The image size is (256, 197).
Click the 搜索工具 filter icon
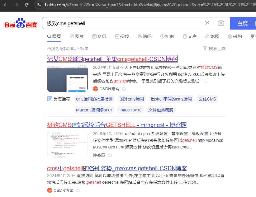[205, 48]
